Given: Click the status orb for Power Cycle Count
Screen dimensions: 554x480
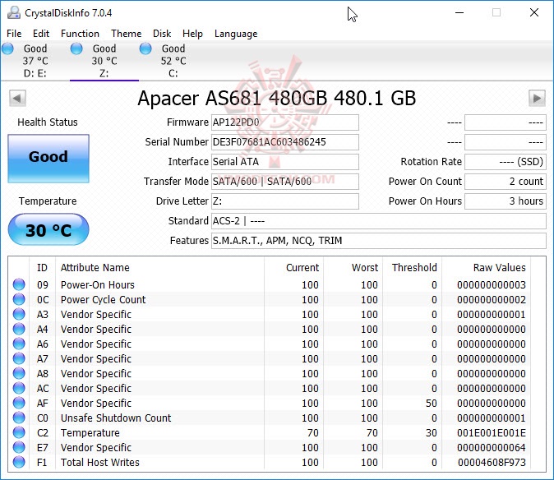Looking at the screenshot, I should [x=19, y=300].
